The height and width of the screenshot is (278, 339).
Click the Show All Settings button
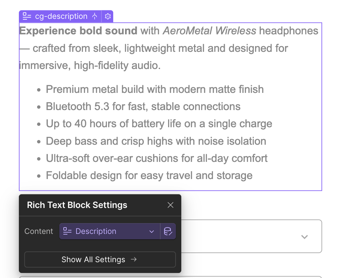(100, 259)
